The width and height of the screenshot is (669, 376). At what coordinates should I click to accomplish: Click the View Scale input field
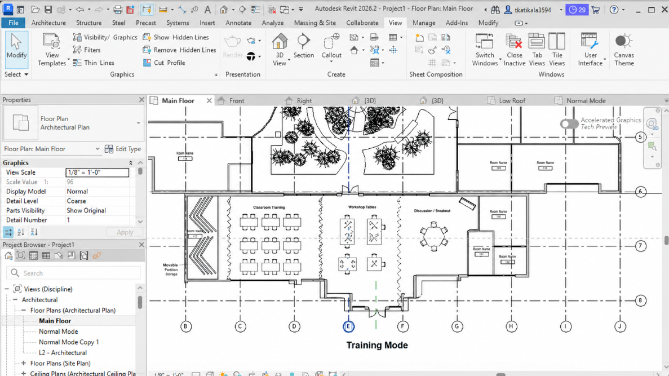98,172
